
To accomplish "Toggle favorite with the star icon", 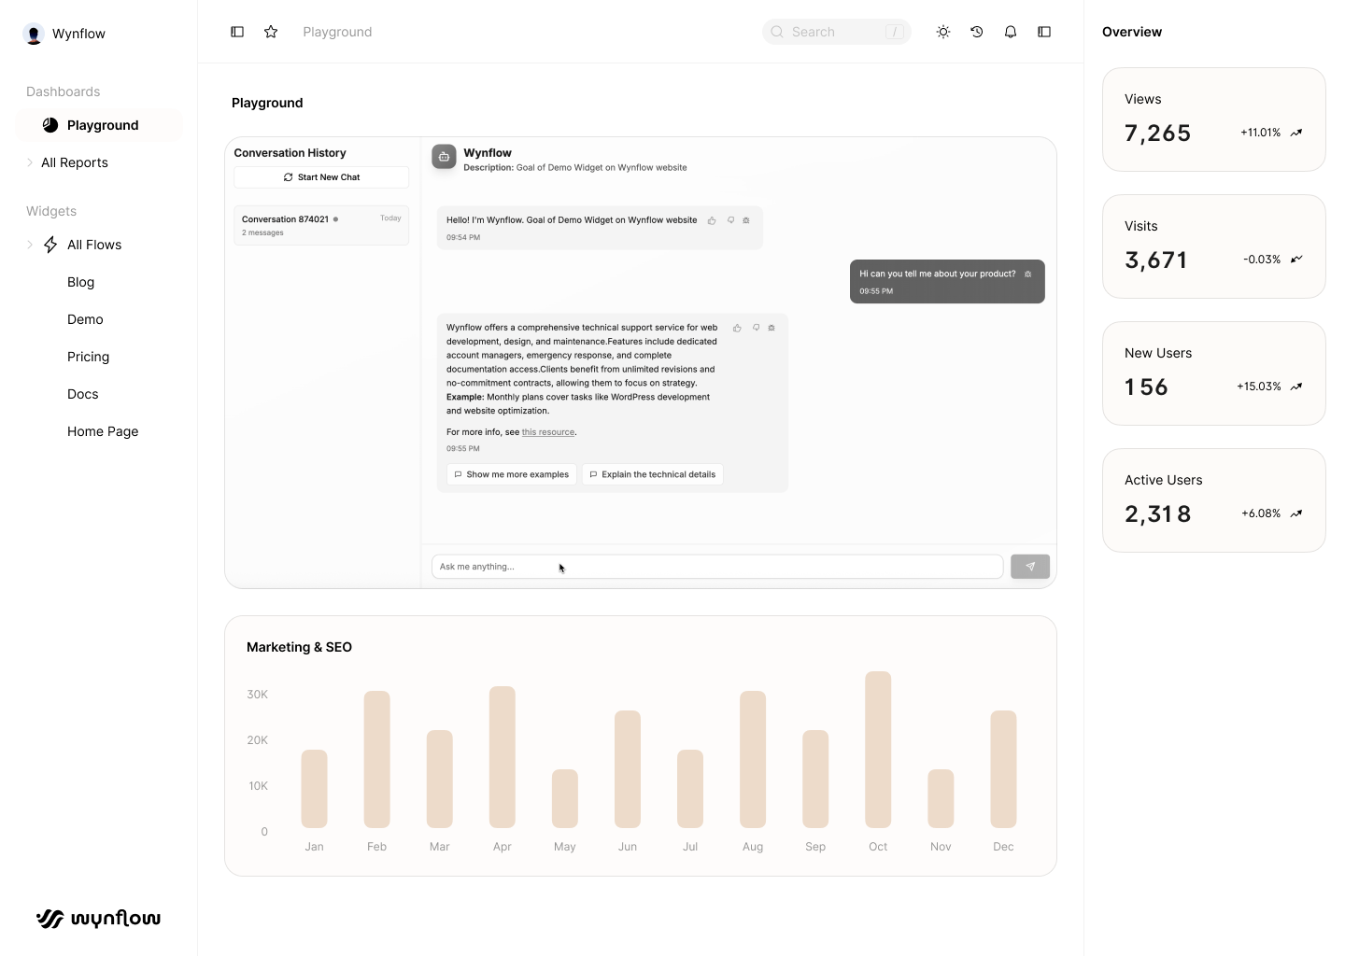I will click(x=271, y=31).
